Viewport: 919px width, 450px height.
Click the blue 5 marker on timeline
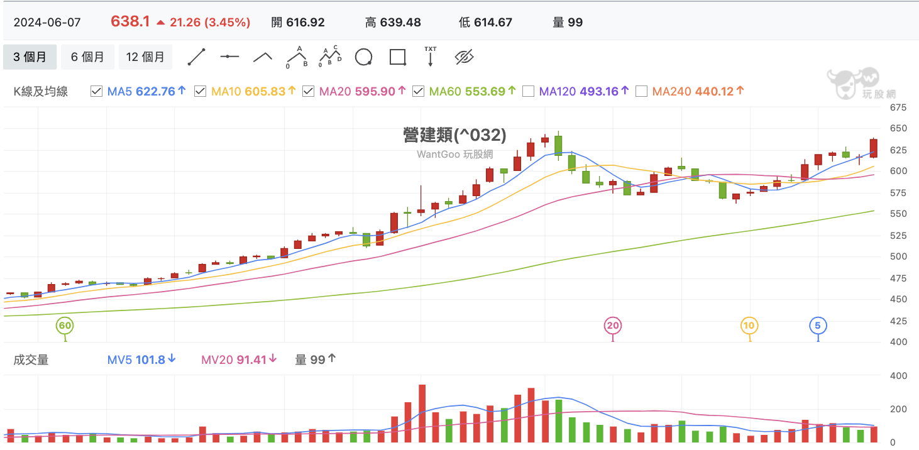point(818,326)
